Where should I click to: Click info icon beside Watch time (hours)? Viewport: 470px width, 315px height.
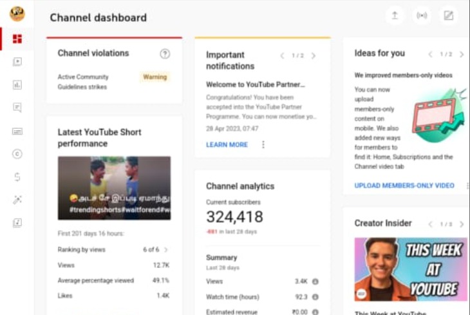coord(315,297)
